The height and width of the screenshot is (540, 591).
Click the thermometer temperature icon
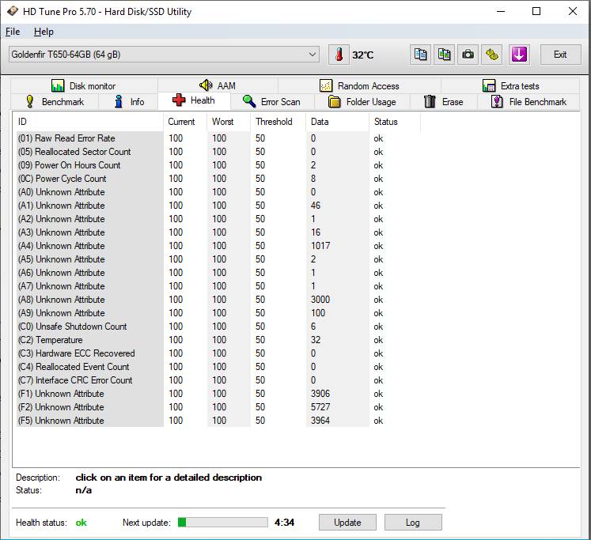339,55
